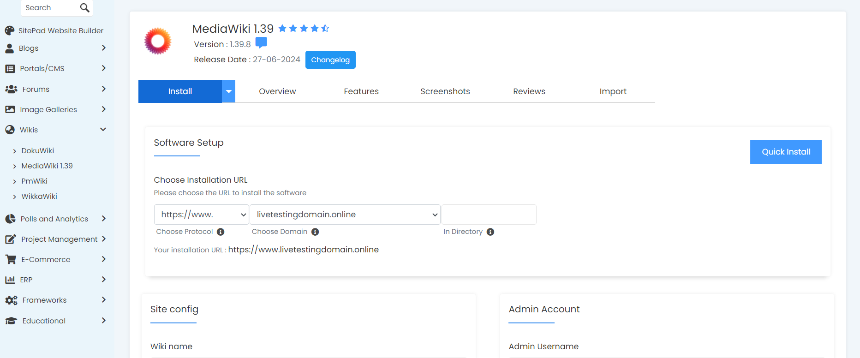Open PmWiki in the Wikis list
860x358 pixels.
tap(35, 181)
